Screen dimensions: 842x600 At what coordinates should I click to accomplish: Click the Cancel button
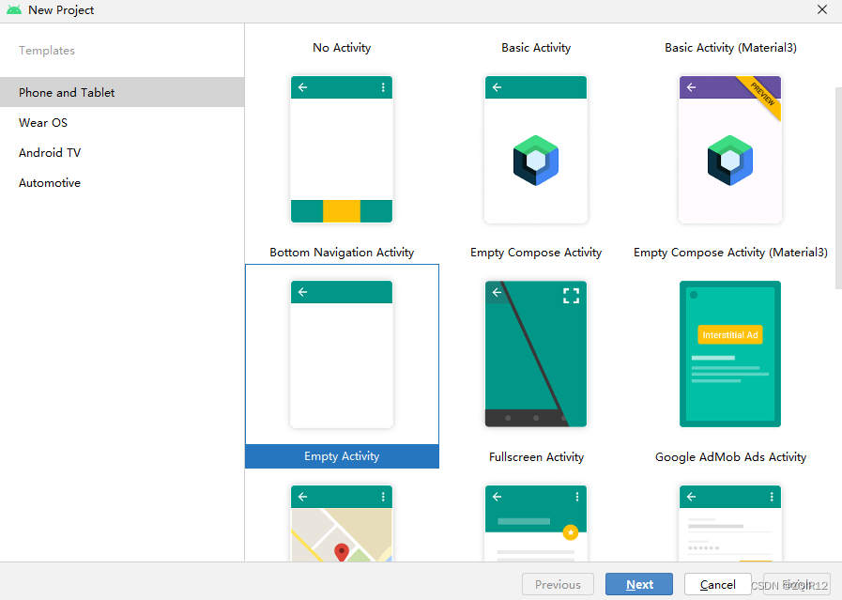point(717,584)
